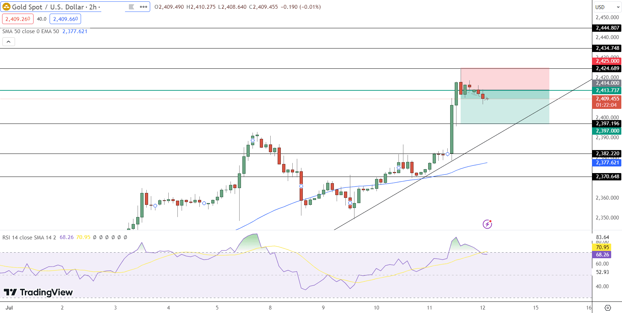Click the 2,382.220 horizontal line label

[607, 154]
